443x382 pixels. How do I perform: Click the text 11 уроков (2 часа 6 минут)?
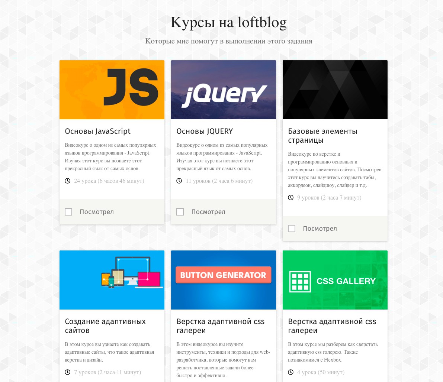pos(219,181)
